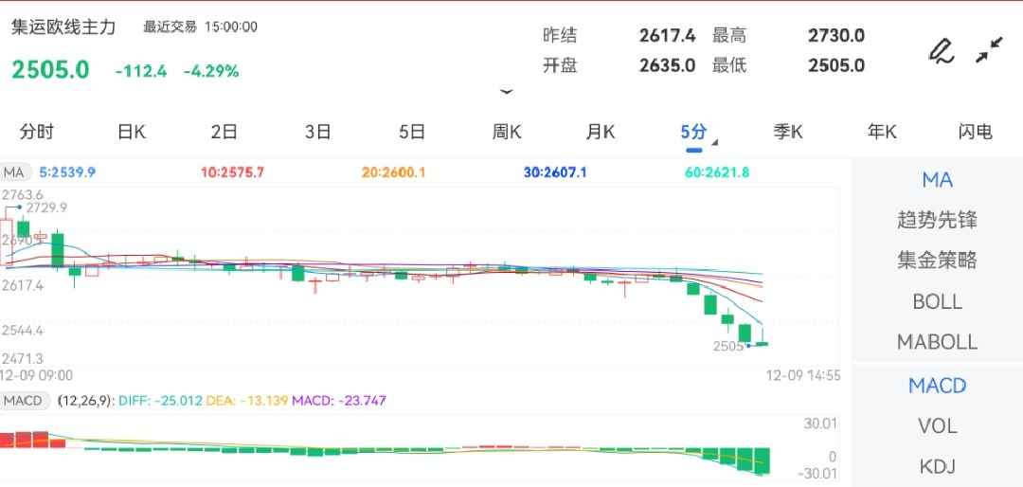1023x487 pixels.
Task: Select the 日K chart tab
Action: tap(131, 132)
